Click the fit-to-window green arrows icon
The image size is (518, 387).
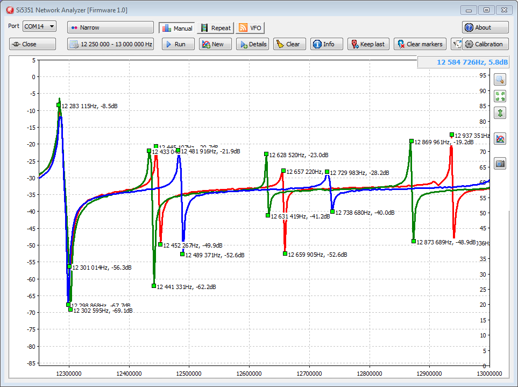pyautogui.click(x=500, y=96)
